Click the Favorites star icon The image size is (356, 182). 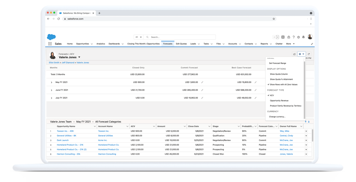point(274,37)
